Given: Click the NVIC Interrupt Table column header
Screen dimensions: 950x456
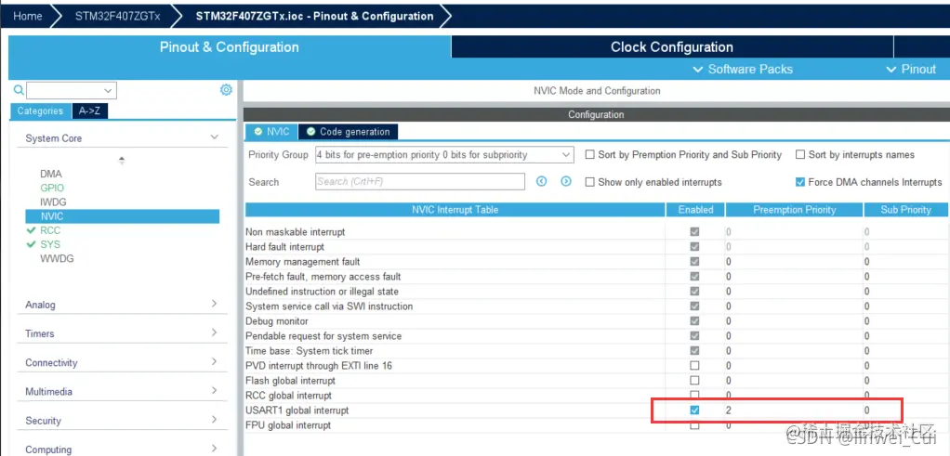Looking at the screenshot, I should (x=455, y=210).
